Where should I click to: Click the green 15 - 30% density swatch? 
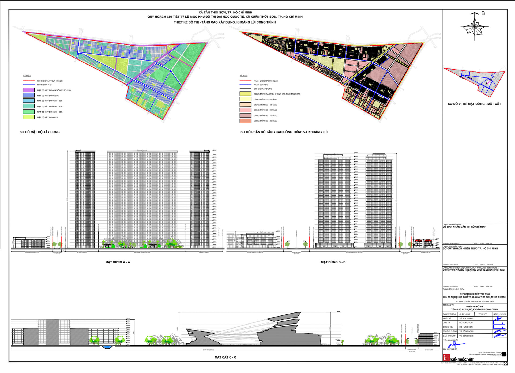pos(29,112)
